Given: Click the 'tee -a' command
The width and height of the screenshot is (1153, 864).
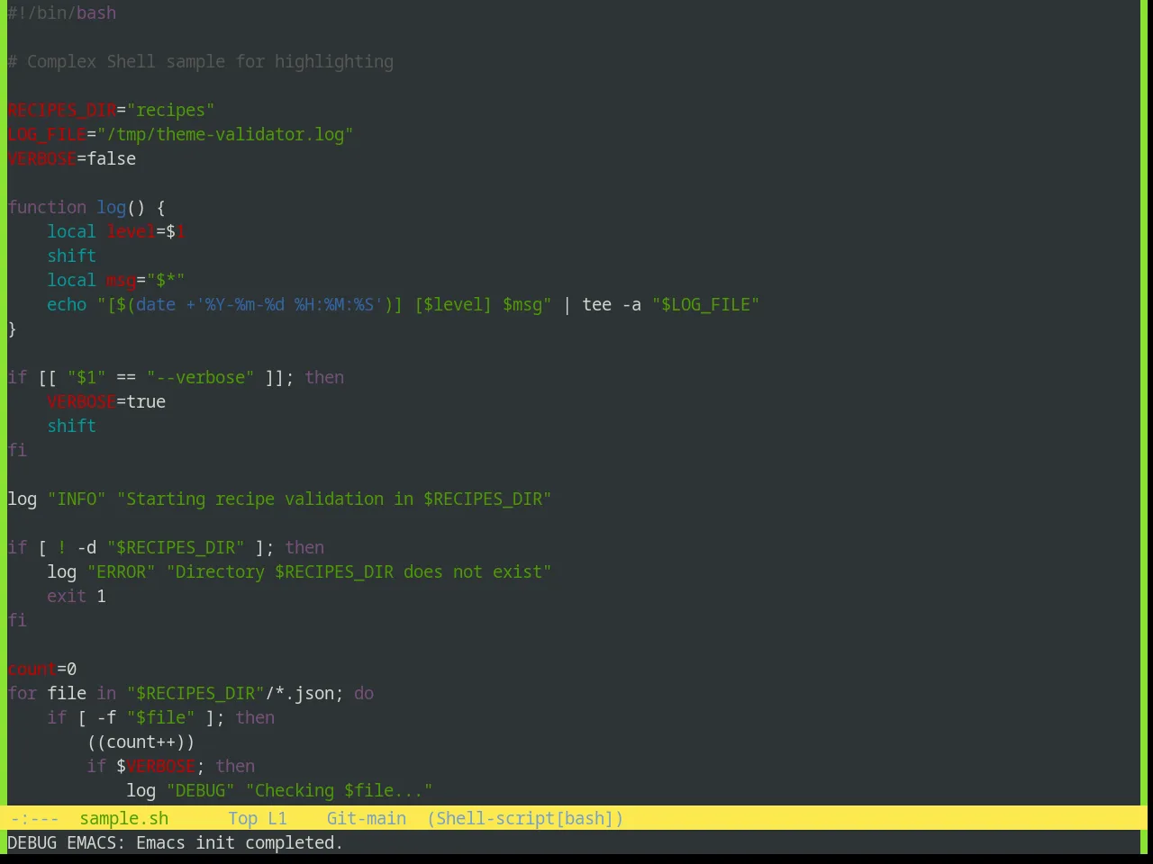Looking at the screenshot, I should [612, 304].
